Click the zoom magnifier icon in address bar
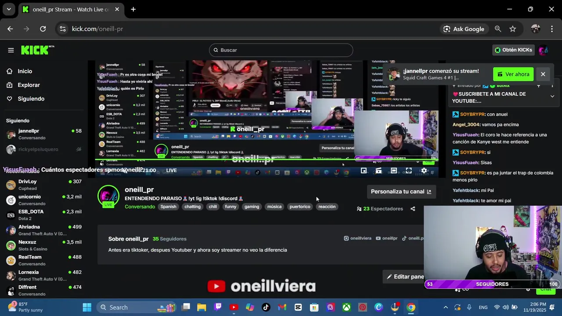 (x=498, y=29)
